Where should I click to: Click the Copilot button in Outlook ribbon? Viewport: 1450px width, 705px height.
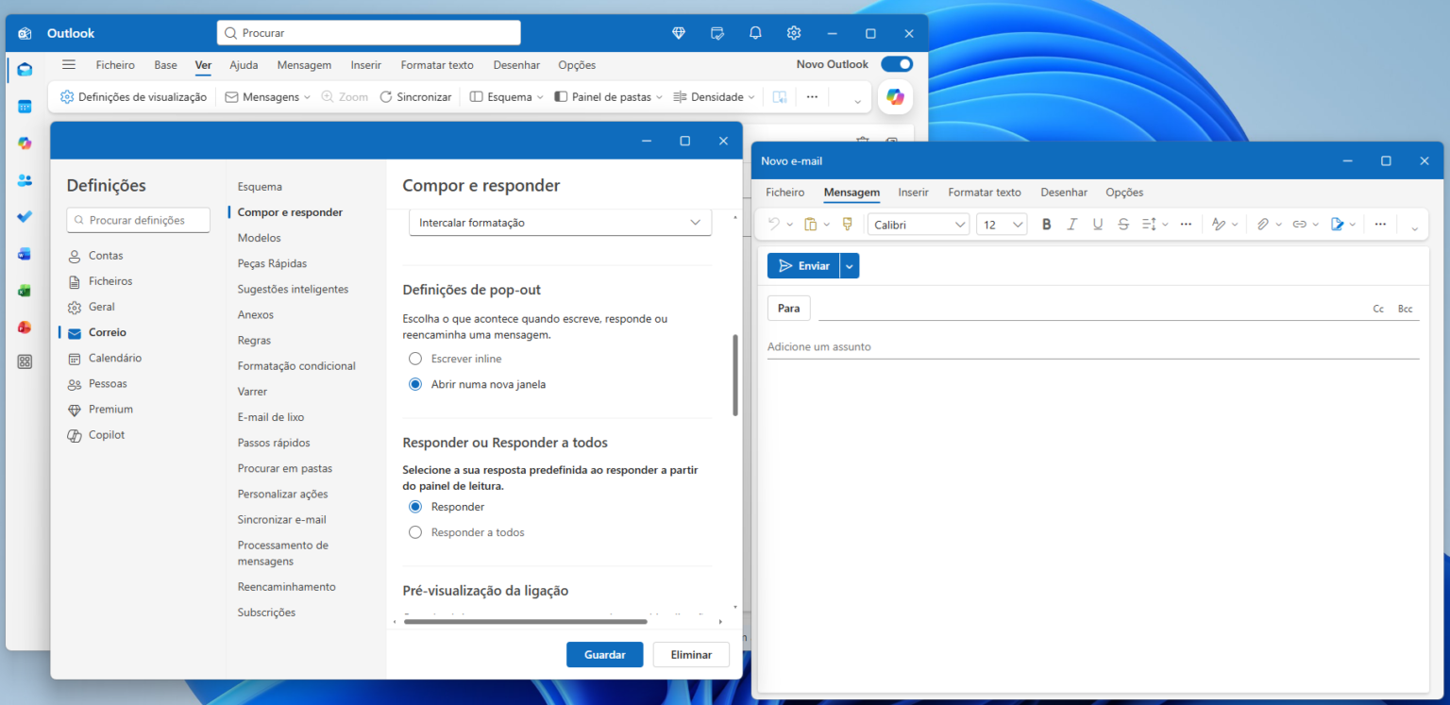tap(895, 96)
